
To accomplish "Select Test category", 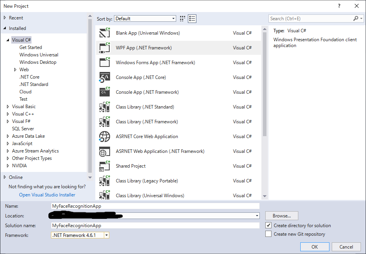I will click(x=23, y=99).
